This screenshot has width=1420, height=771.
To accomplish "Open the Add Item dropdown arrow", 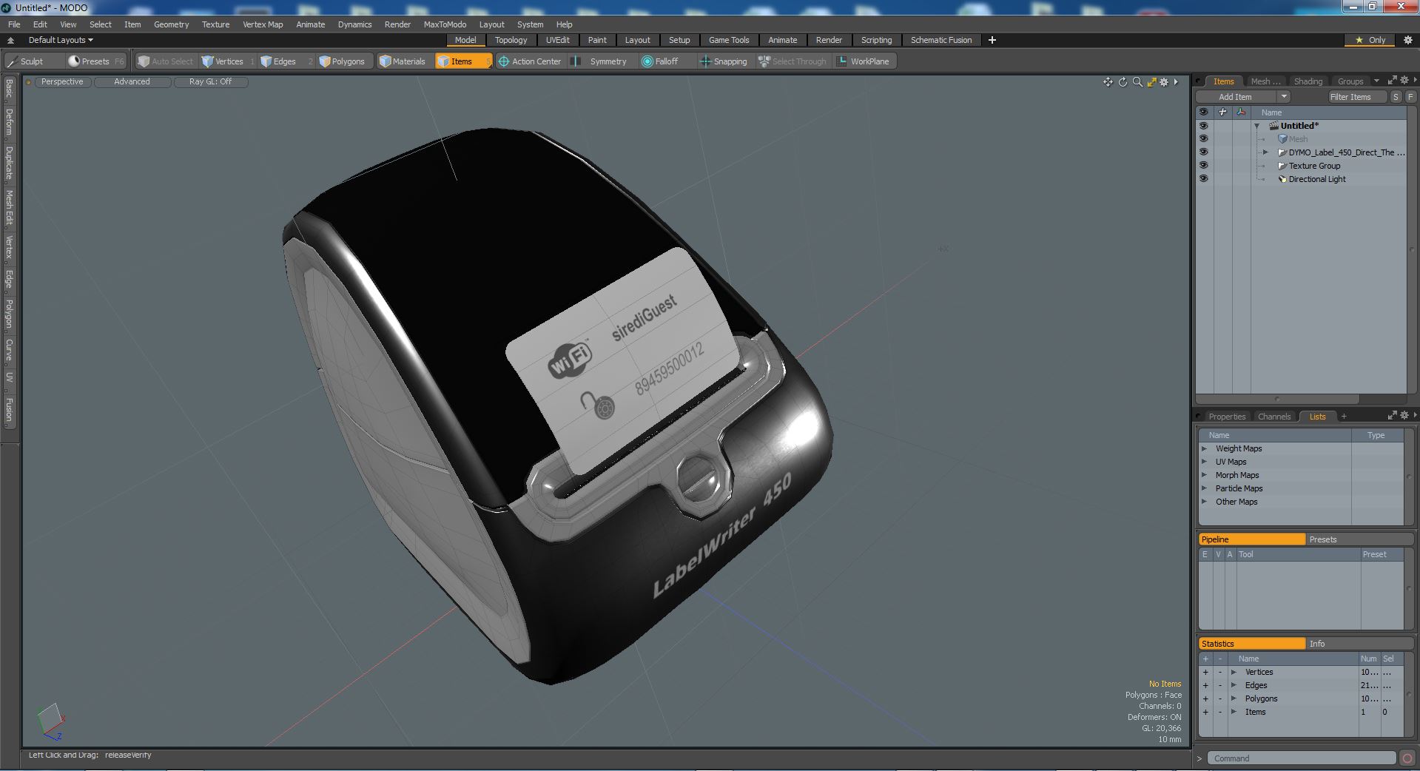I will click(1284, 97).
